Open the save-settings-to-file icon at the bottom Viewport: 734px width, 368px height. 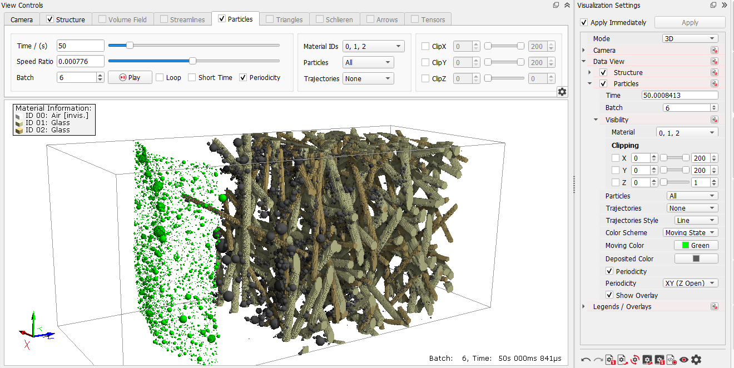pos(609,360)
